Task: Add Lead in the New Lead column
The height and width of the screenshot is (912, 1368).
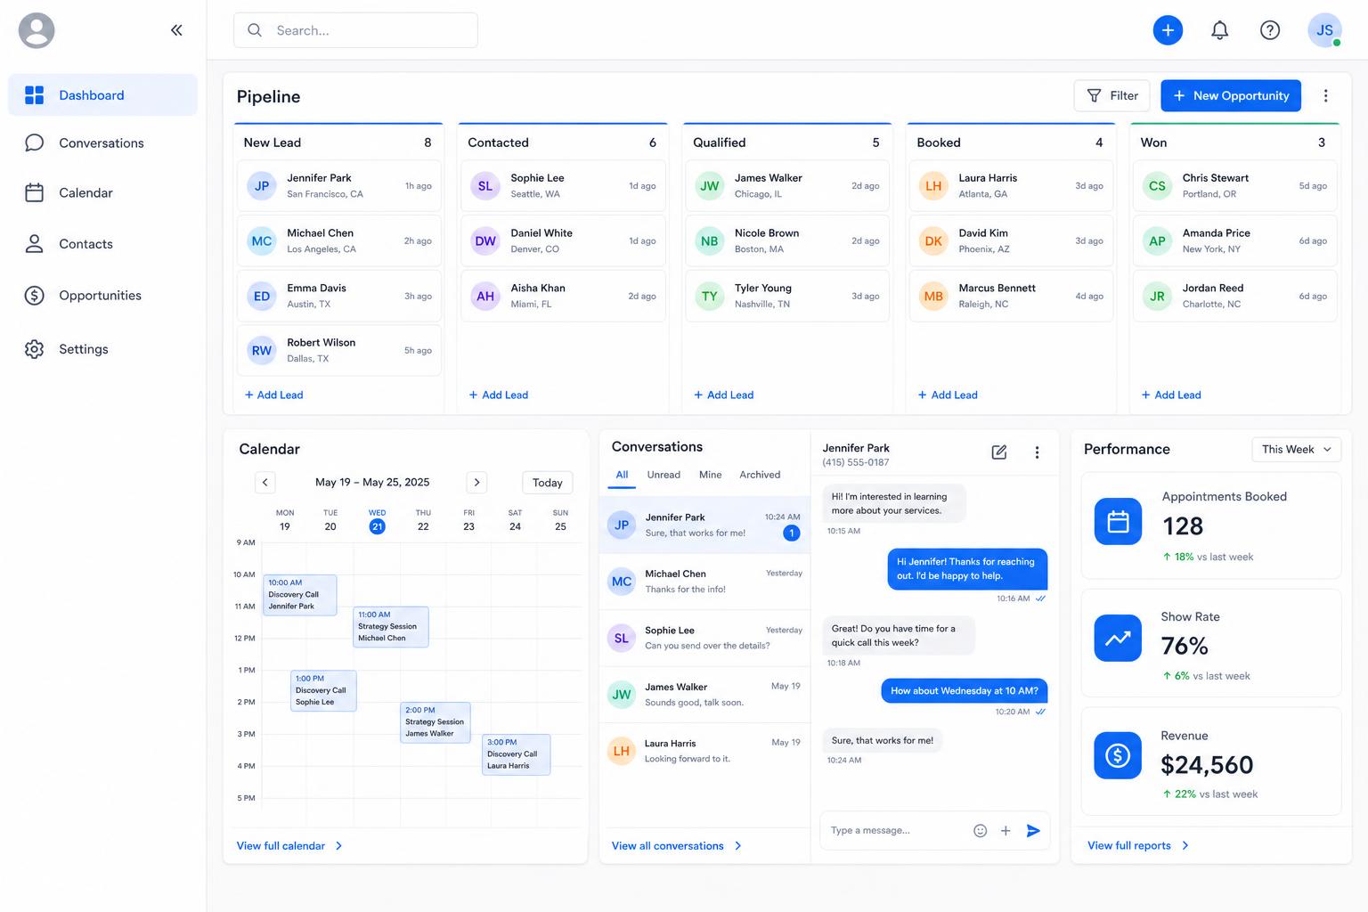Action: point(273,395)
